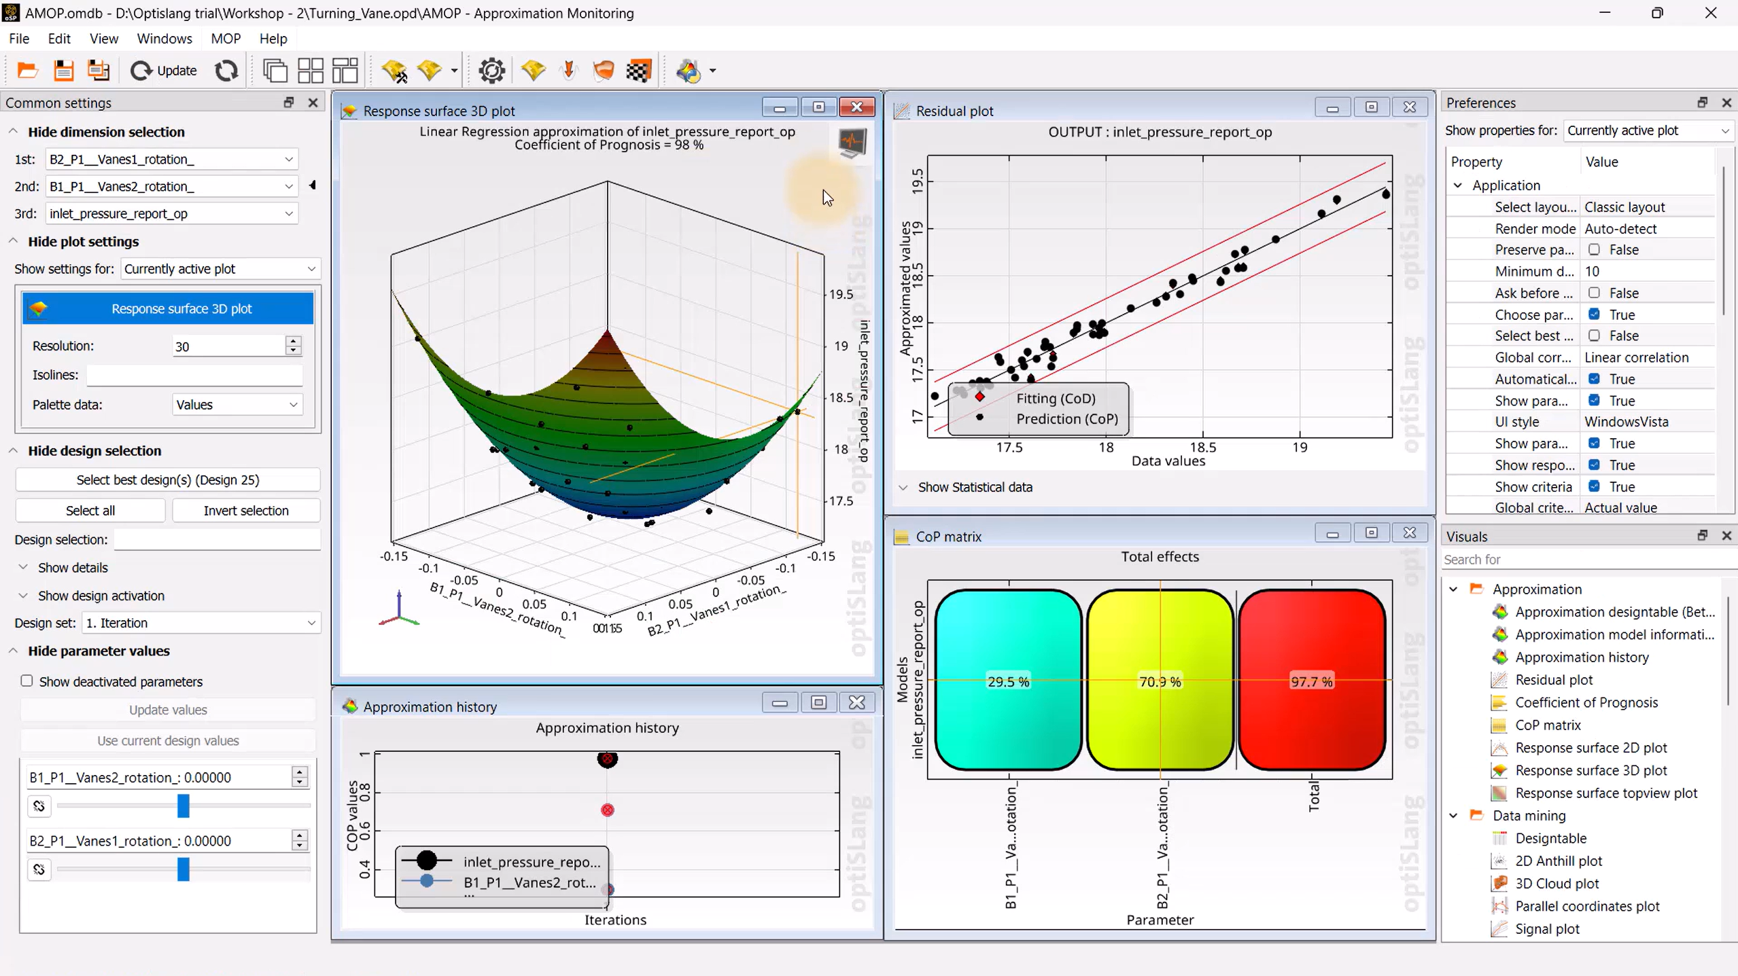Click the open folder toolbar icon
The width and height of the screenshot is (1738, 976).
coord(27,71)
